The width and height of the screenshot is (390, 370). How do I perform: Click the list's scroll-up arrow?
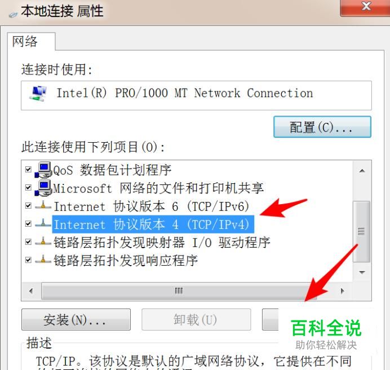pyautogui.click(x=362, y=171)
